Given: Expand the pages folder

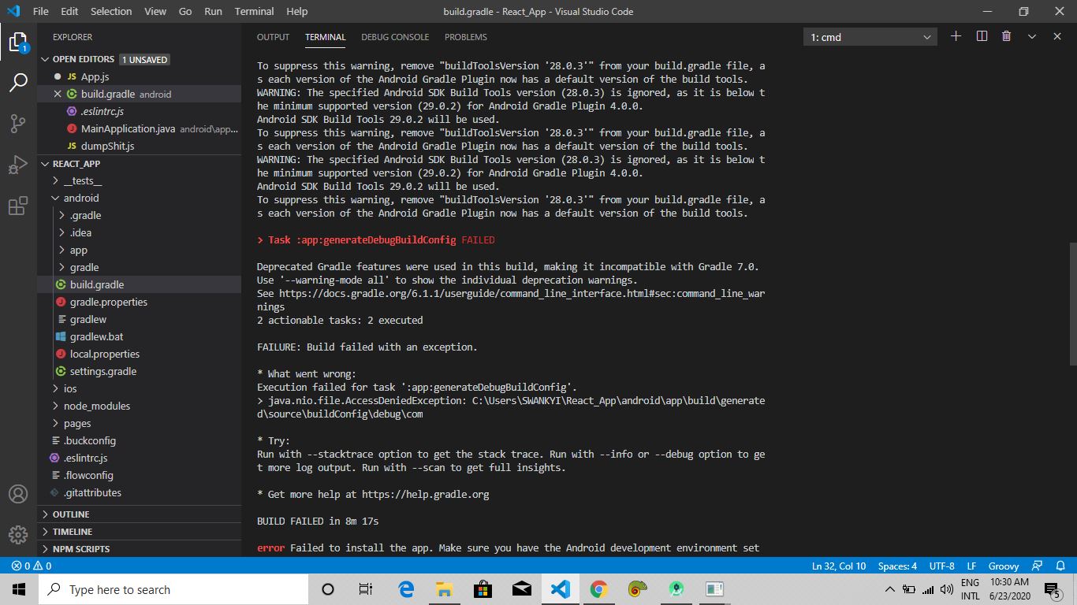Looking at the screenshot, I should (139, 423).
